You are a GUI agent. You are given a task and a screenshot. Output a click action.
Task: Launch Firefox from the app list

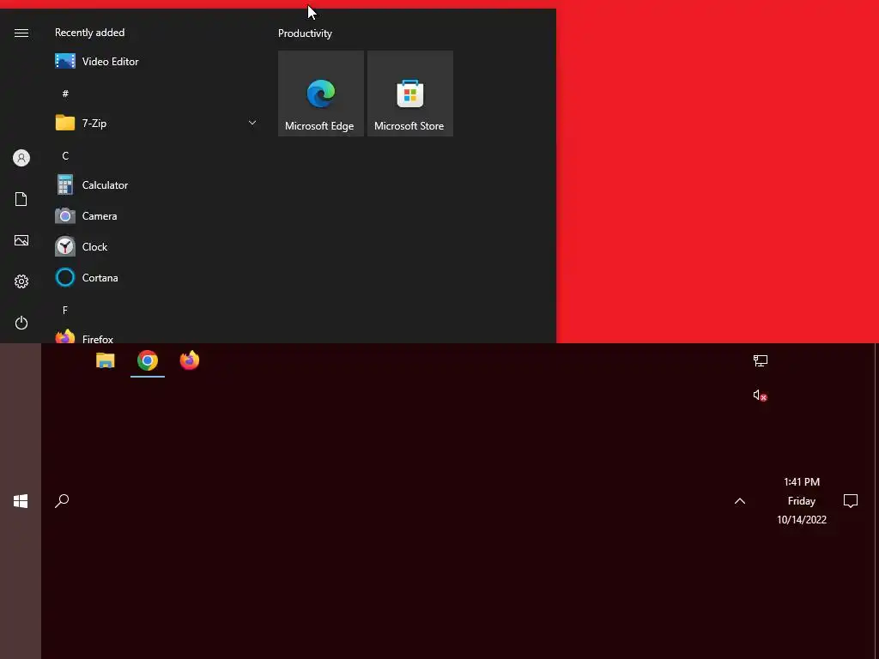click(x=157, y=336)
